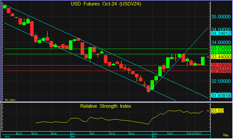Click the latest green candlestick on the chart
Image resolution: width=233 pixels, height=139 pixels.
(203, 61)
